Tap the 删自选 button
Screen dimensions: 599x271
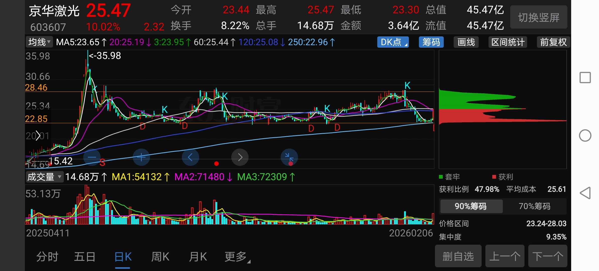(x=458, y=256)
